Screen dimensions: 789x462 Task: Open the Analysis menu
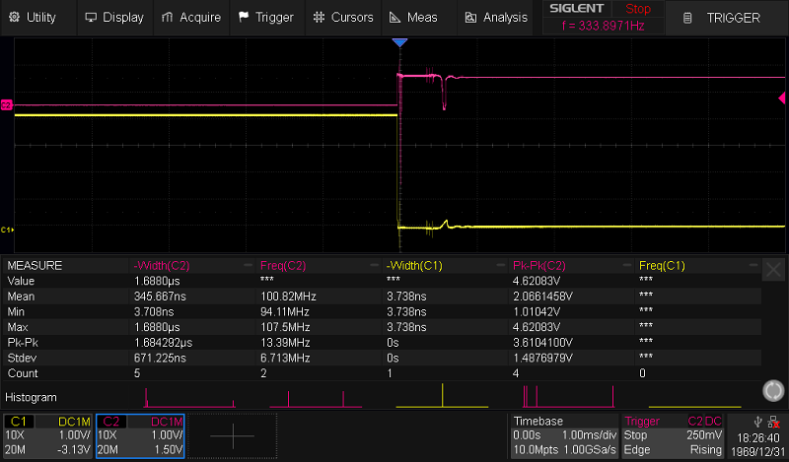click(x=496, y=17)
